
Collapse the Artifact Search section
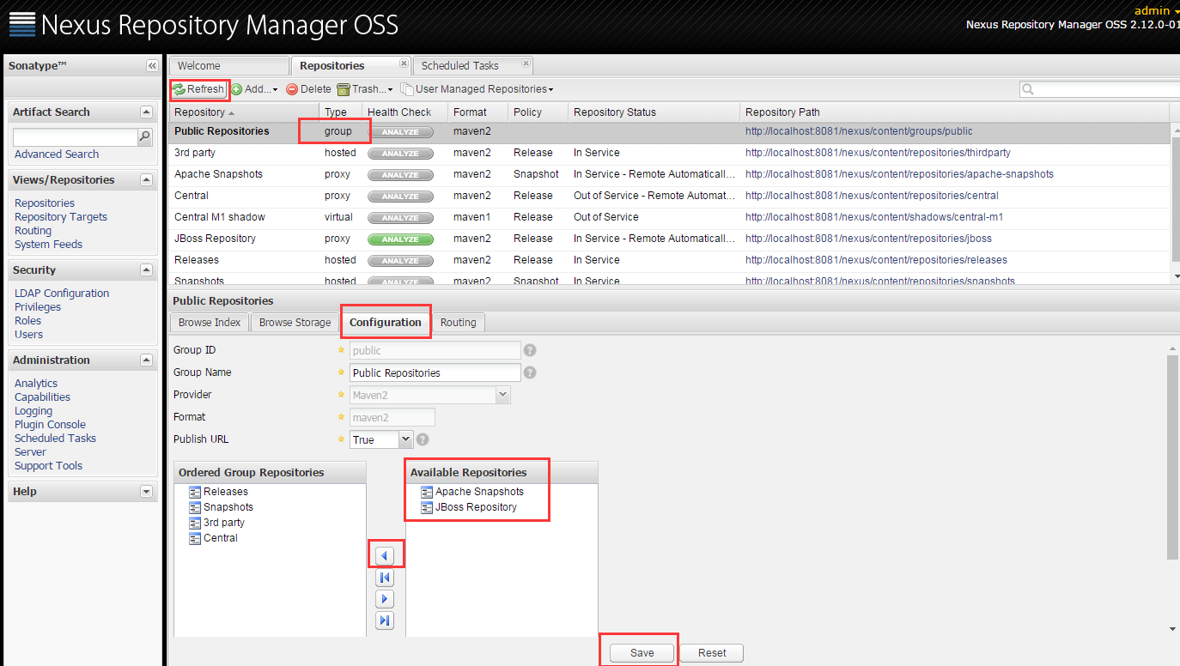[146, 112]
